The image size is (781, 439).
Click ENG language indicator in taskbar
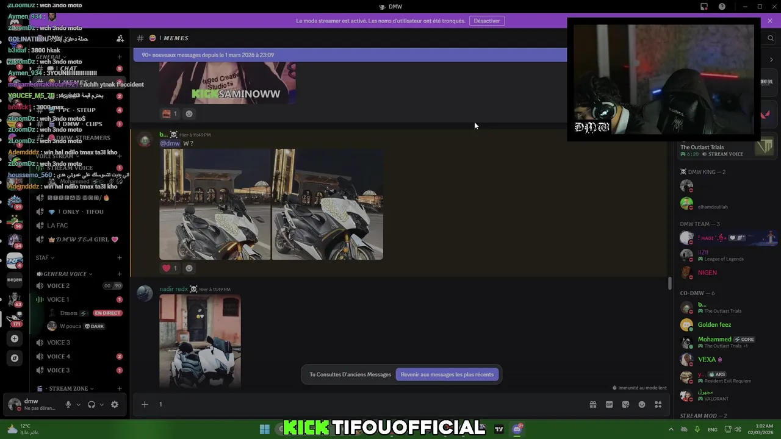pyautogui.click(x=712, y=429)
